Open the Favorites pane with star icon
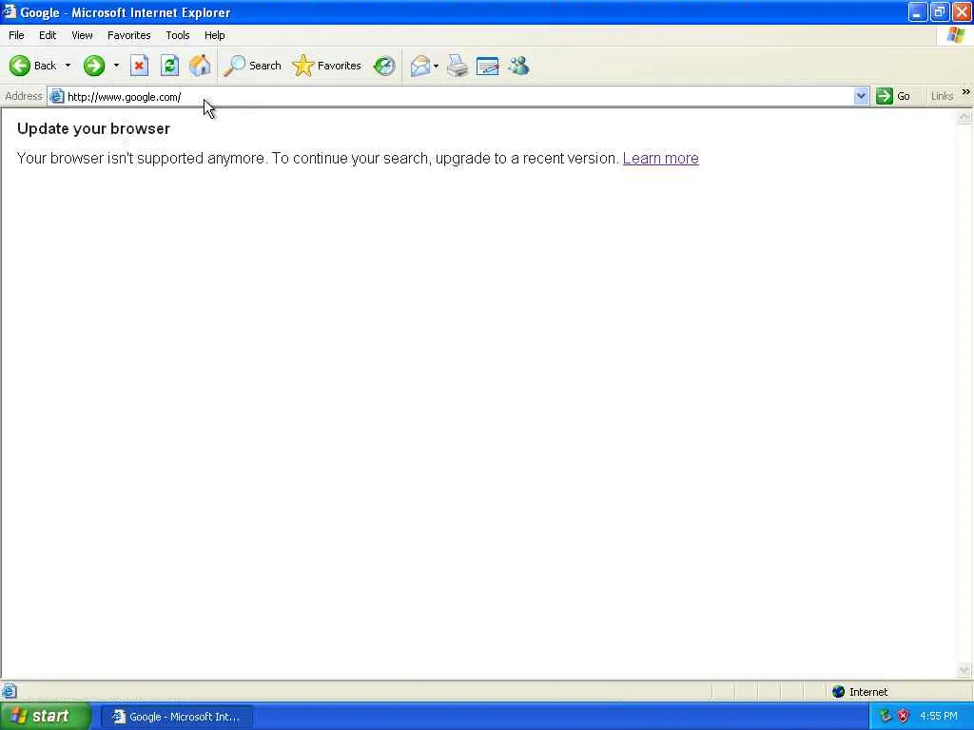 pyautogui.click(x=327, y=66)
